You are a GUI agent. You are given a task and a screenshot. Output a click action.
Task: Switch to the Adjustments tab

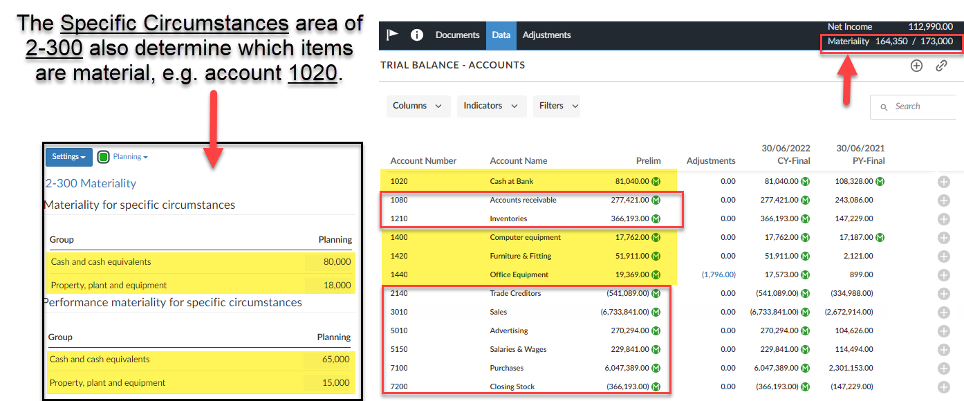click(546, 35)
